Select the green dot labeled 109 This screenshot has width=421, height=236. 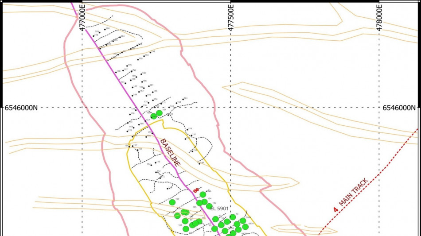pos(172,202)
